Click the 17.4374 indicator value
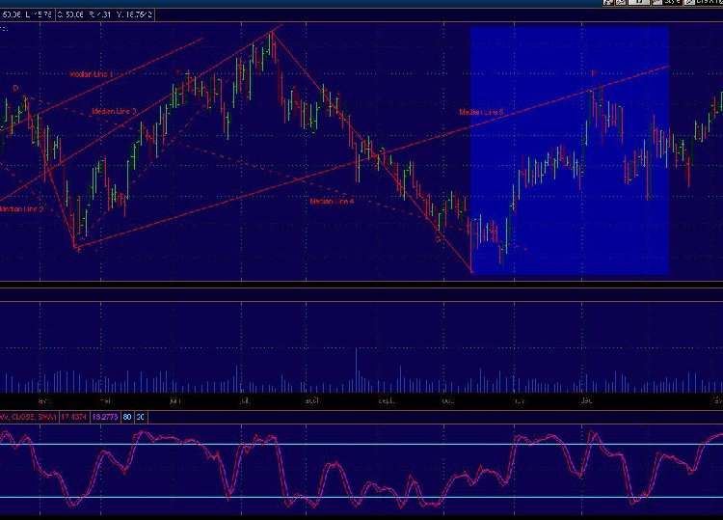723x520 pixels. 73,416
